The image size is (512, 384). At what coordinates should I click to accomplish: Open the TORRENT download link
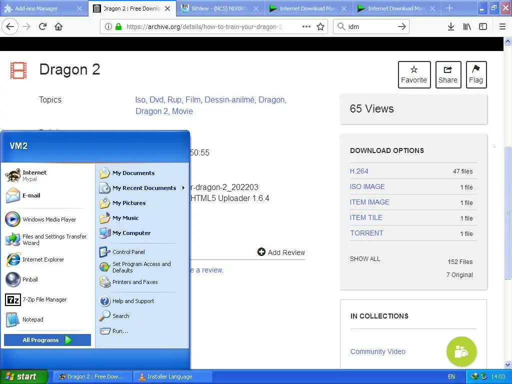coord(366,233)
